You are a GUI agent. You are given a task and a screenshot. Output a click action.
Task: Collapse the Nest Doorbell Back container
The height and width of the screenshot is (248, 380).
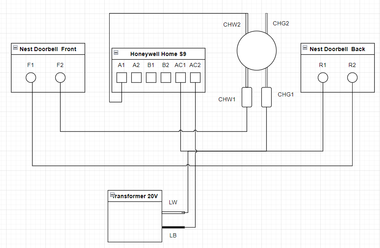[305, 47]
